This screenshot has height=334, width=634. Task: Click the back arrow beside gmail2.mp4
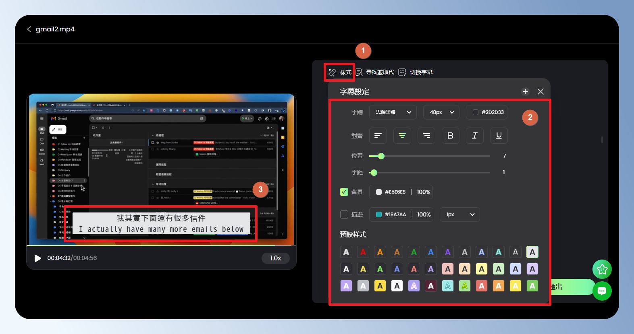pyautogui.click(x=29, y=29)
